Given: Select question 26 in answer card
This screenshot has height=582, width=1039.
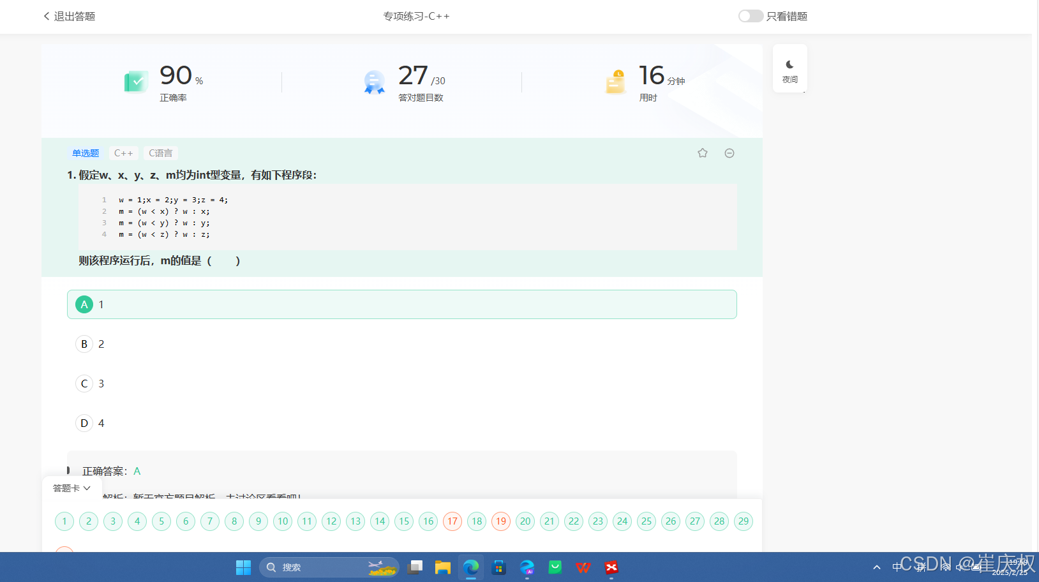Looking at the screenshot, I should pyautogui.click(x=671, y=521).
